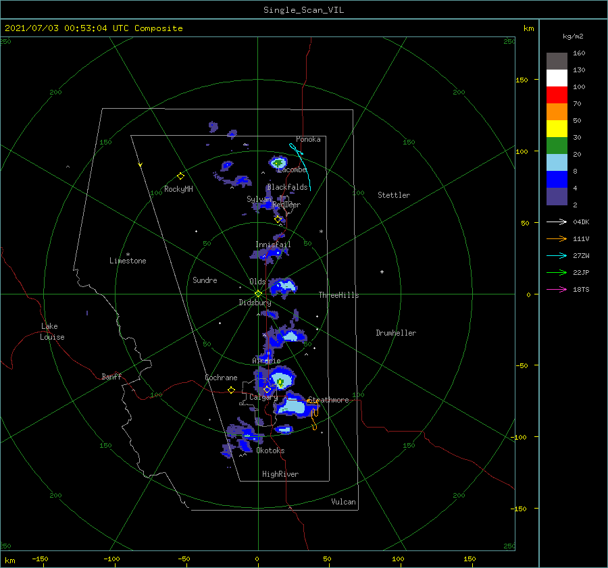Click the purple 2-4 legend swatch
The width and height of the screenshot is (608, 568).
point(557,196)
